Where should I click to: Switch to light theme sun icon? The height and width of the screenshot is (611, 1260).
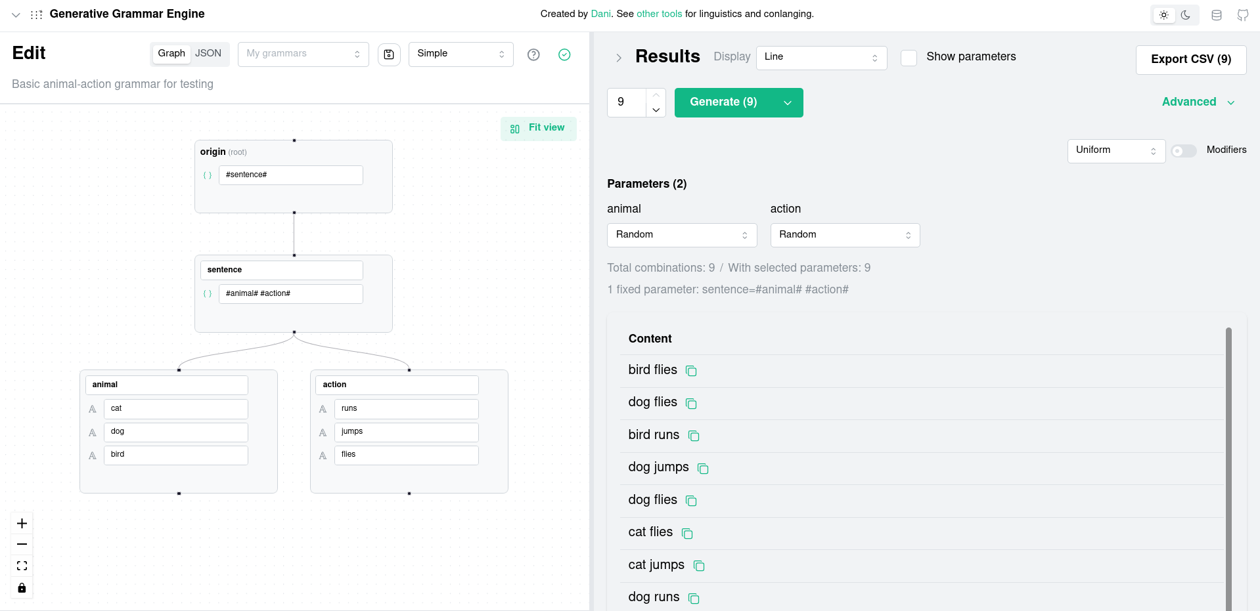click(1163, 15)
